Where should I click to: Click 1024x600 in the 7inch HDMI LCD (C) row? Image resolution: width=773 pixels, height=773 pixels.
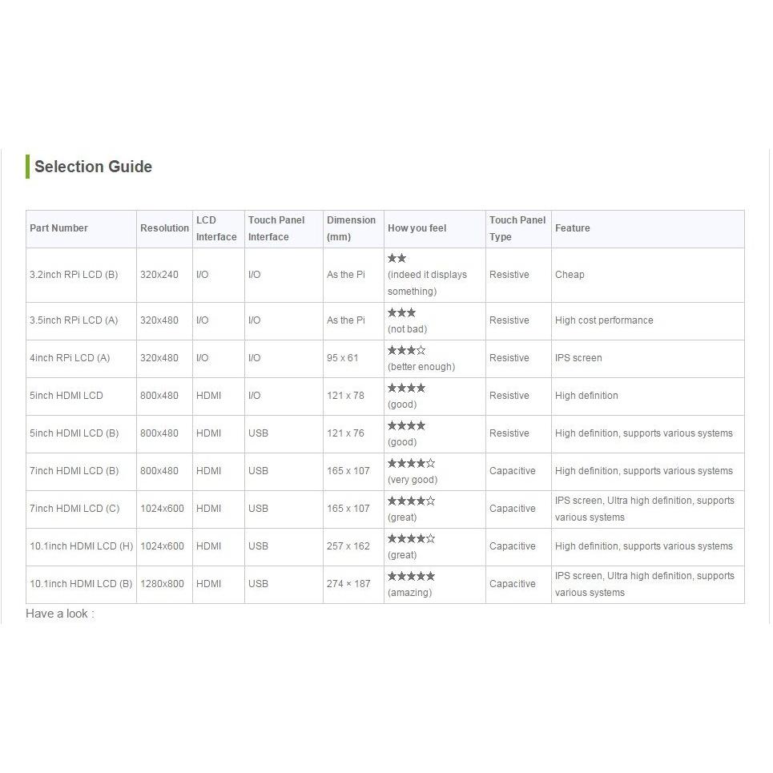click(162, 509)
